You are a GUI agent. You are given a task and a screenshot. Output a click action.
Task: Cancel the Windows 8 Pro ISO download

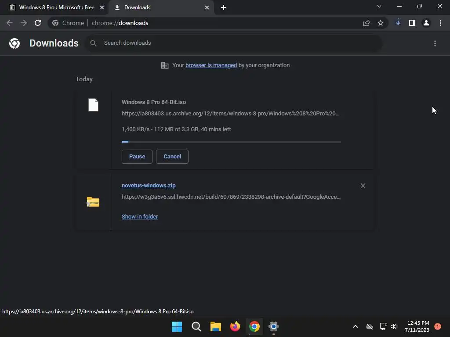tap(172, 157)
